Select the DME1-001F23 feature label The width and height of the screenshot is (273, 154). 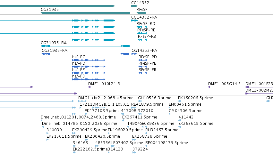pyautogui.click(x=259, y=84)
